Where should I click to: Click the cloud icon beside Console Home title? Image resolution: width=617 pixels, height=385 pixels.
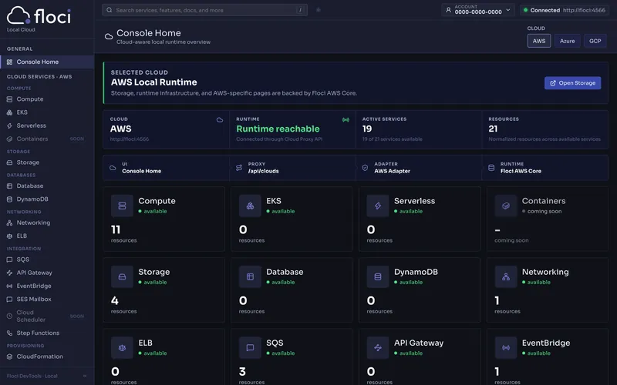(x=109, y=36)
